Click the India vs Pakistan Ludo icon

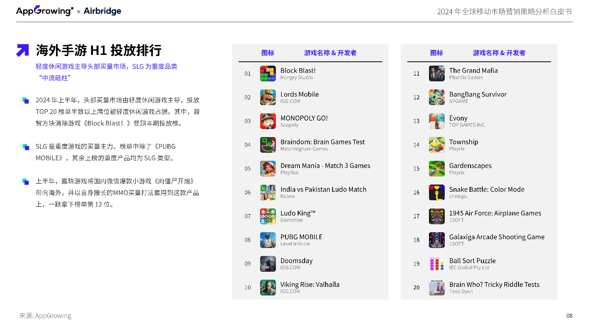[x=268, y=192]
